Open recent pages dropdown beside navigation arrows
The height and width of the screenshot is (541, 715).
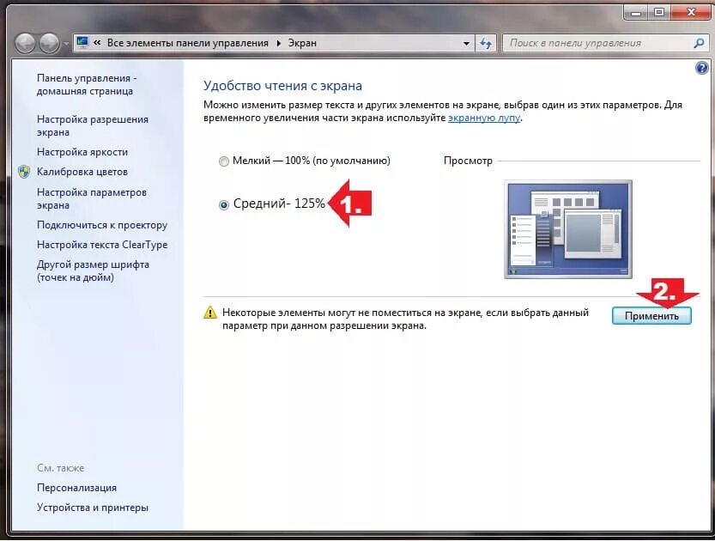[65, 44]
